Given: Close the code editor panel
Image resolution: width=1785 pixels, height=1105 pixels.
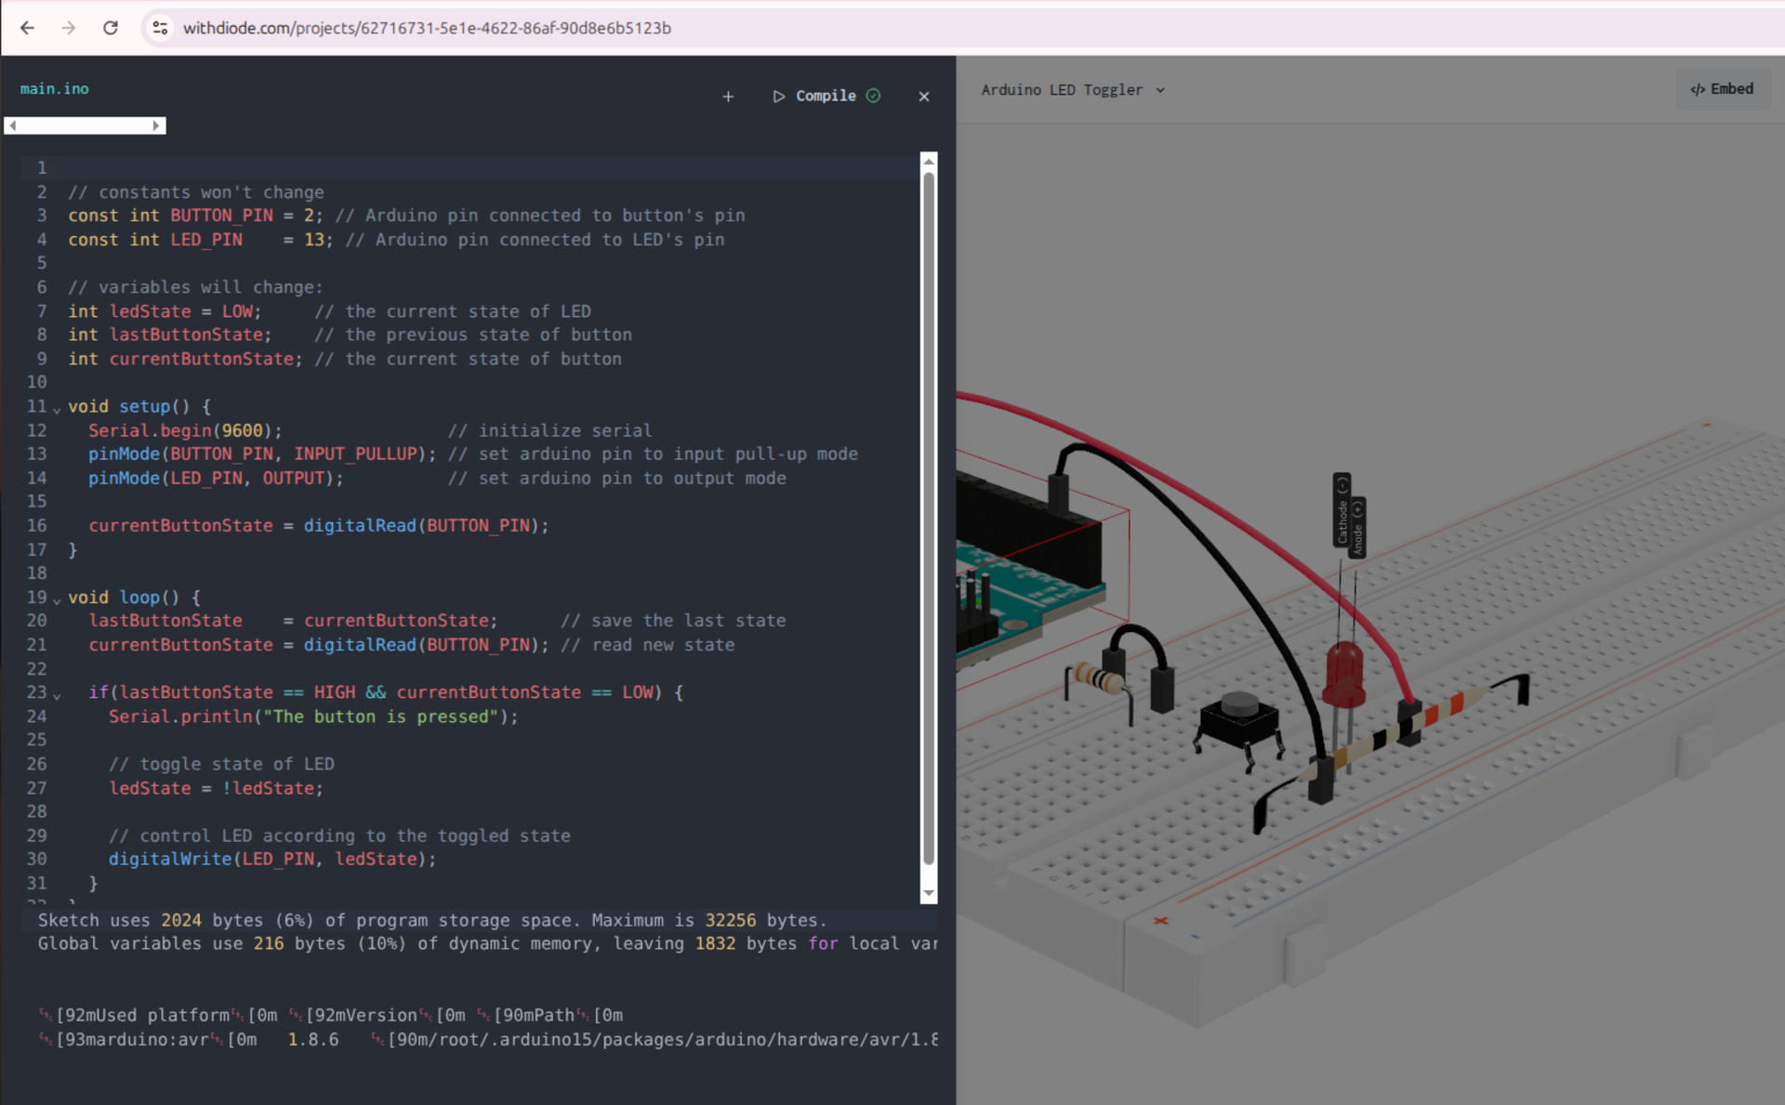Looking at the screenshot, I should [924, 97].
